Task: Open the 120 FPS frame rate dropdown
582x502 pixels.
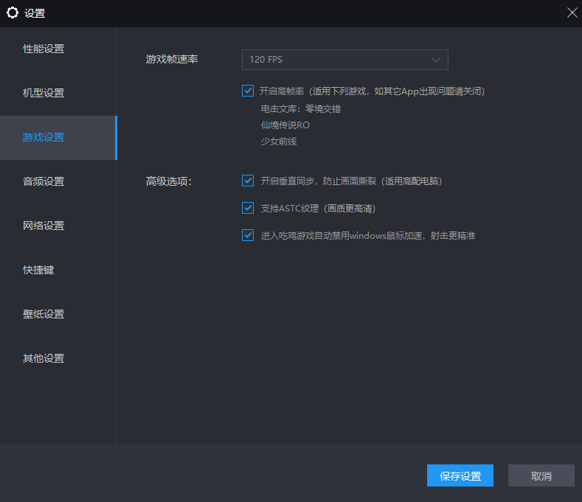Action: tap(344, 60)
